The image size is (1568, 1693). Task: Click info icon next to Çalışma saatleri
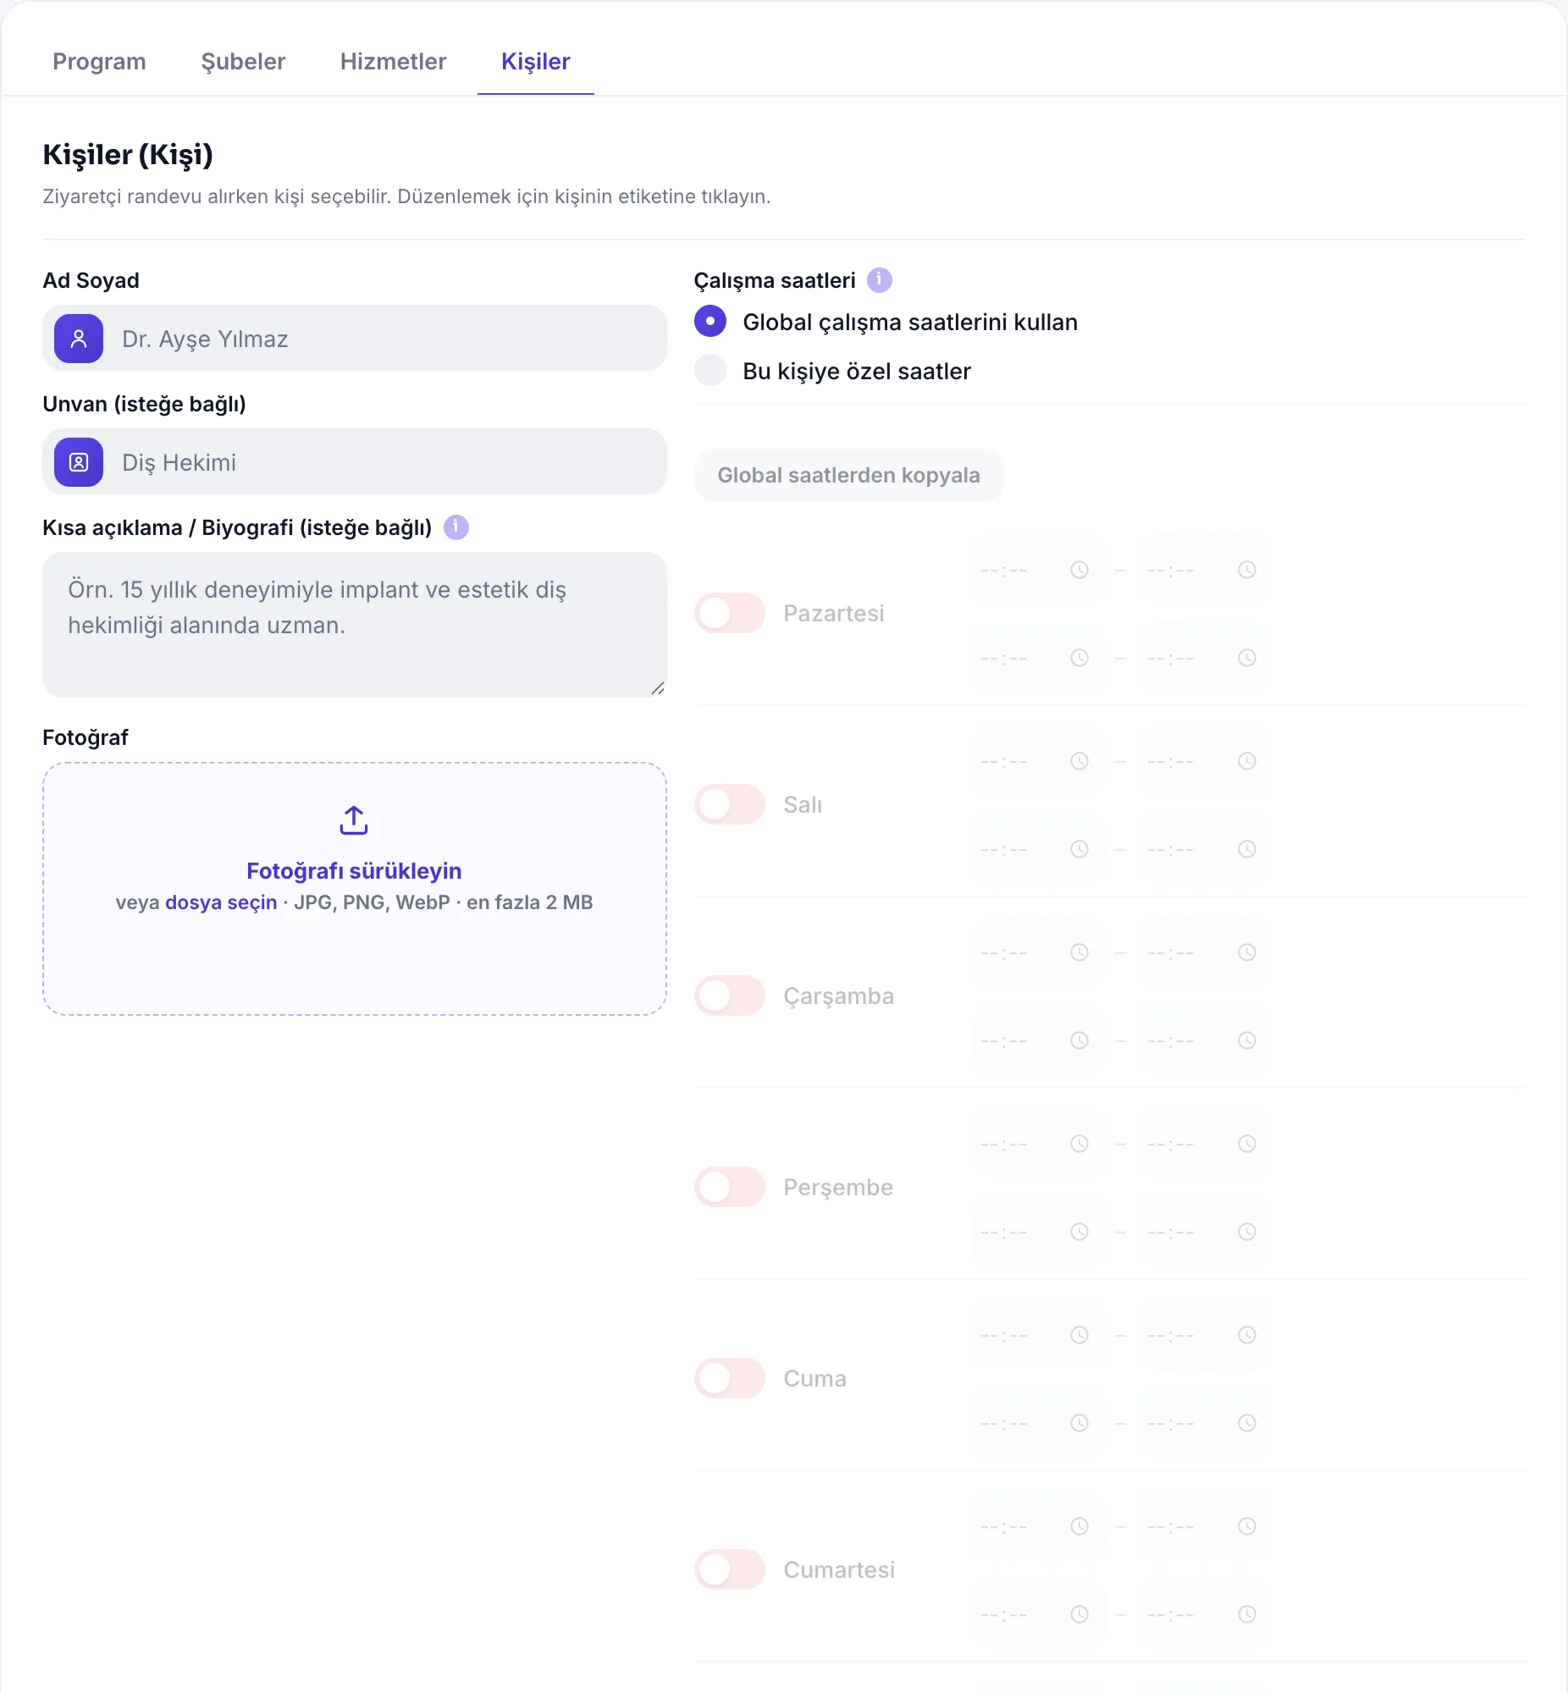point(879,280)
